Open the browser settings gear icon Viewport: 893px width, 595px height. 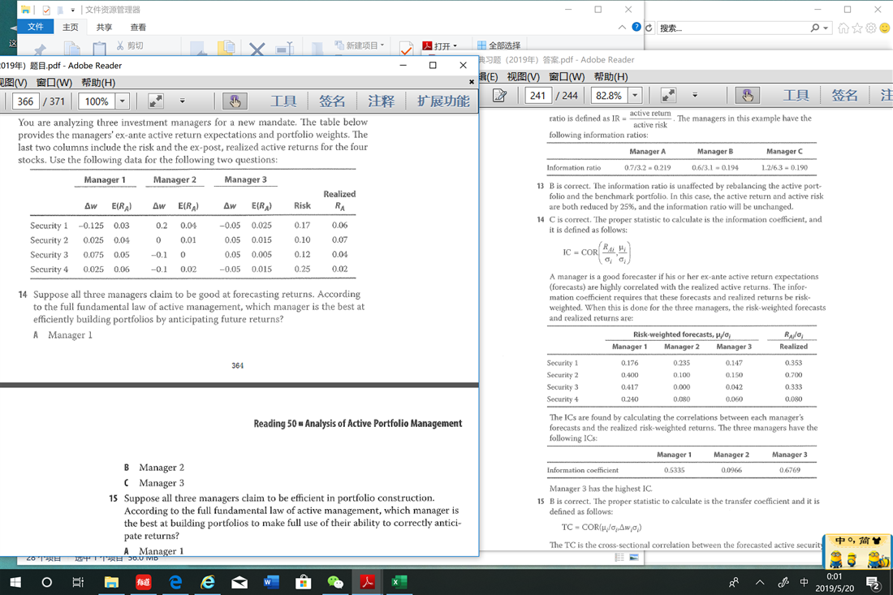[x=871, y=28]
